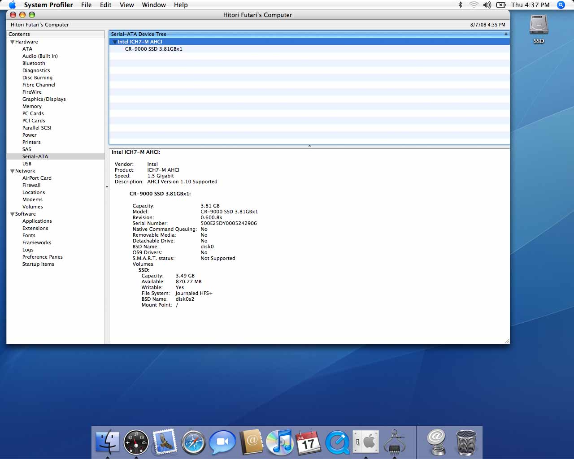Image resolution: width=574 pixels, height=459 pixels.
Task: Open the Apple menu
Action: pos(12,5)
